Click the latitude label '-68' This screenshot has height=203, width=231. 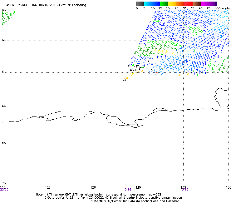[3, 143]
